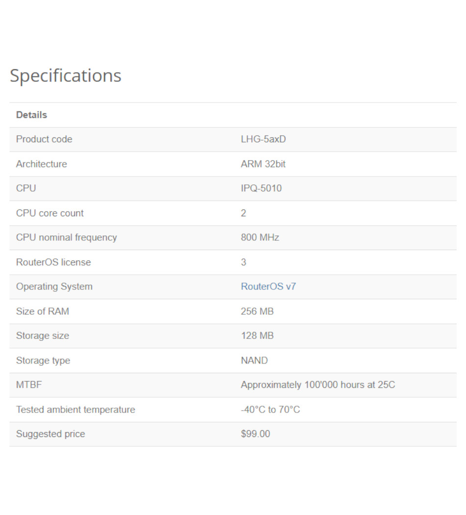The height and width of the screenshot is (515, 466).
Task: Select the 256 MB RAM value
Action: pos(257,311)
